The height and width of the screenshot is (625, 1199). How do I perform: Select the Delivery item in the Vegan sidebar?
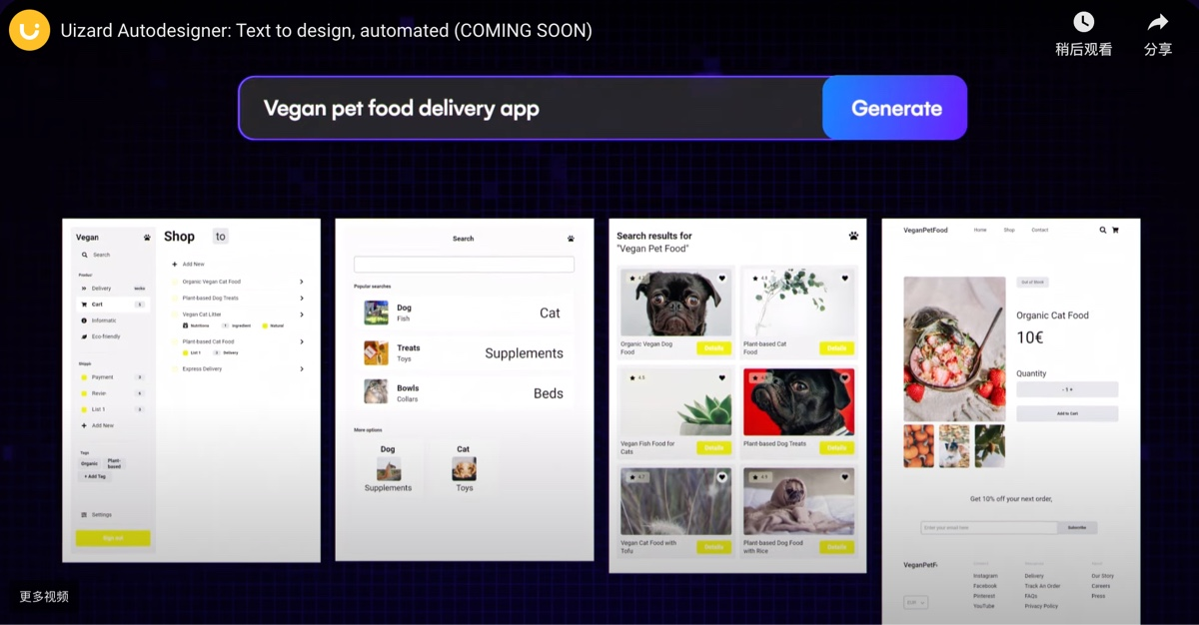[113, 289]
